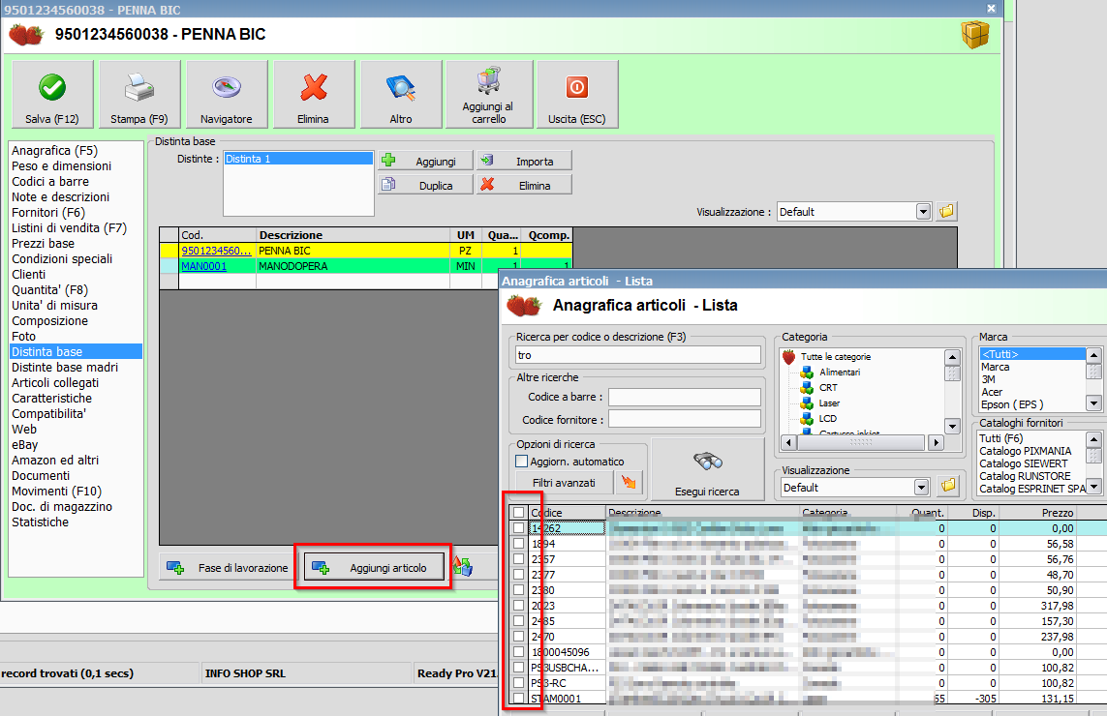
Task: Click the Ricerca per codice o descrizione field
Action: point(637,355)
